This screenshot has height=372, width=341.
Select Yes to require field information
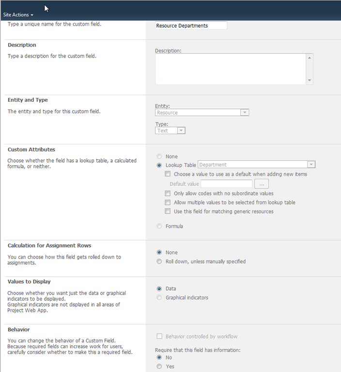point(159,367)
